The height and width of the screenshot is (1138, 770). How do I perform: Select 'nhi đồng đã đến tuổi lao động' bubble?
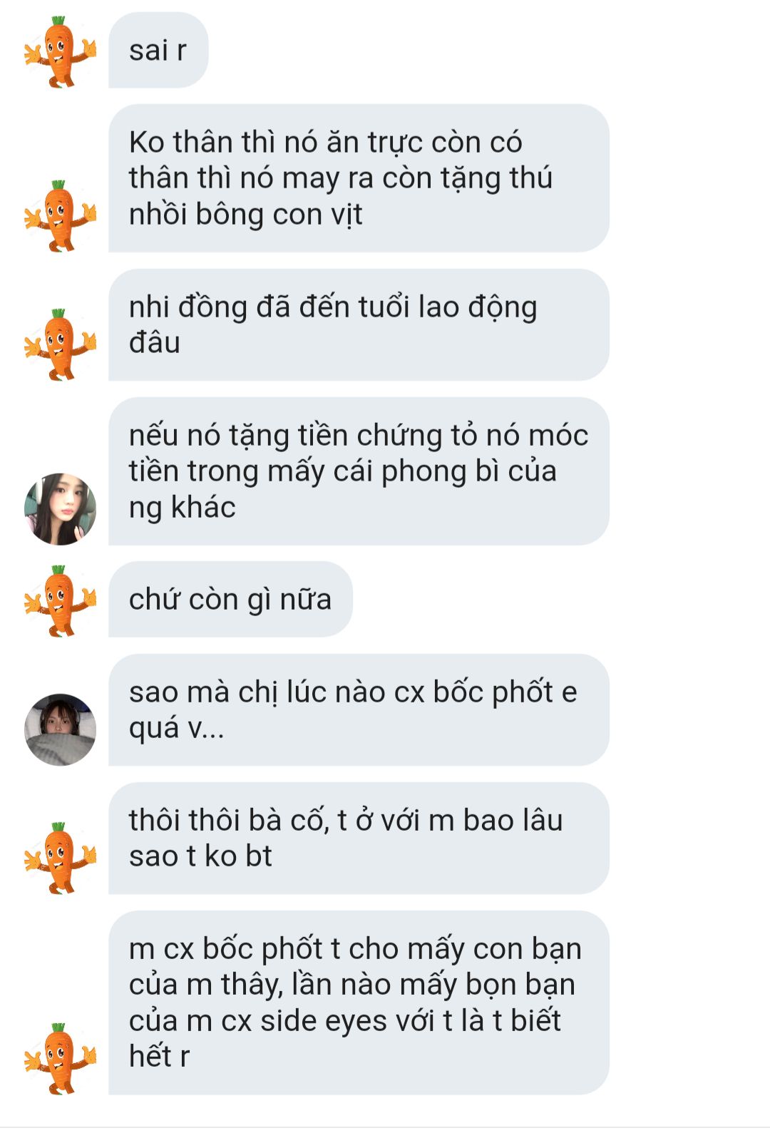[359, 324]
